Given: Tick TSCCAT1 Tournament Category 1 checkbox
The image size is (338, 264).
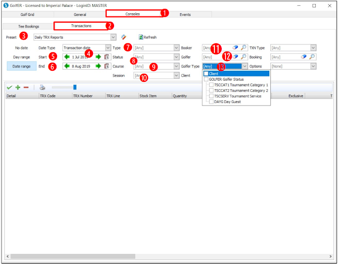Looking at the screenshot, I should point(211,85).
